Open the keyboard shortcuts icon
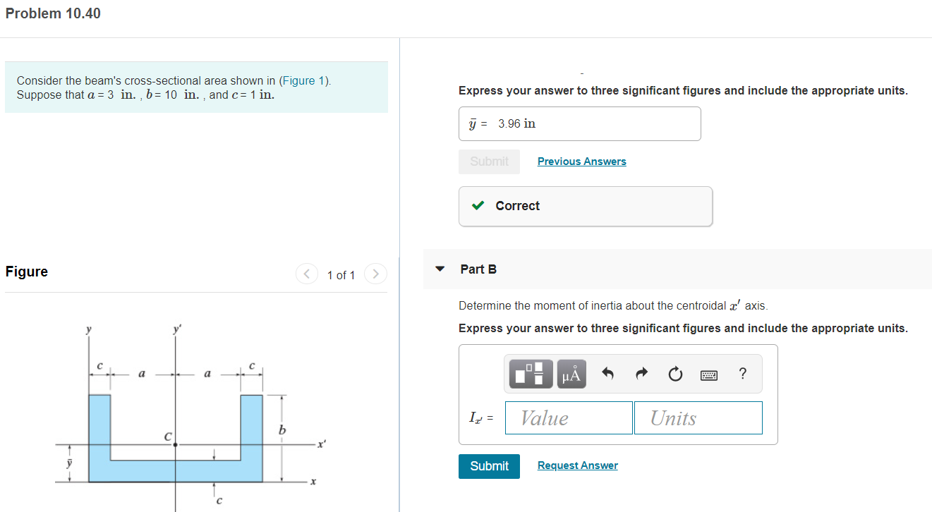Image resolution: width=932 pixels, height=512 pixels. click(x=708, y=374)
